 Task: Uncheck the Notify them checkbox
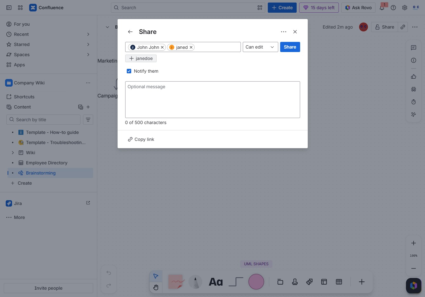pyautogui.click(x=129, y=71)
